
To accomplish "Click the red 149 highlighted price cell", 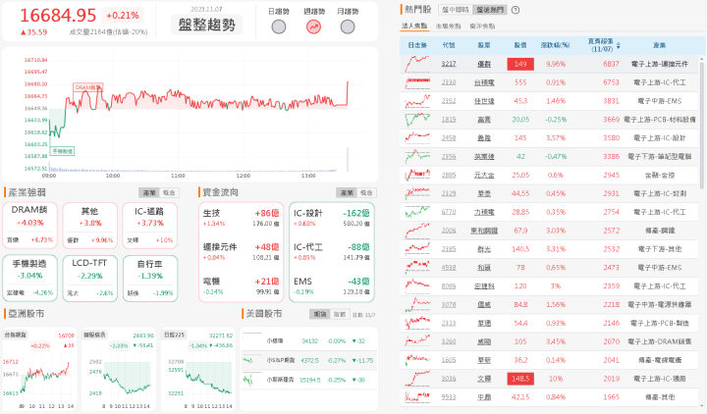I will (520, 64).
